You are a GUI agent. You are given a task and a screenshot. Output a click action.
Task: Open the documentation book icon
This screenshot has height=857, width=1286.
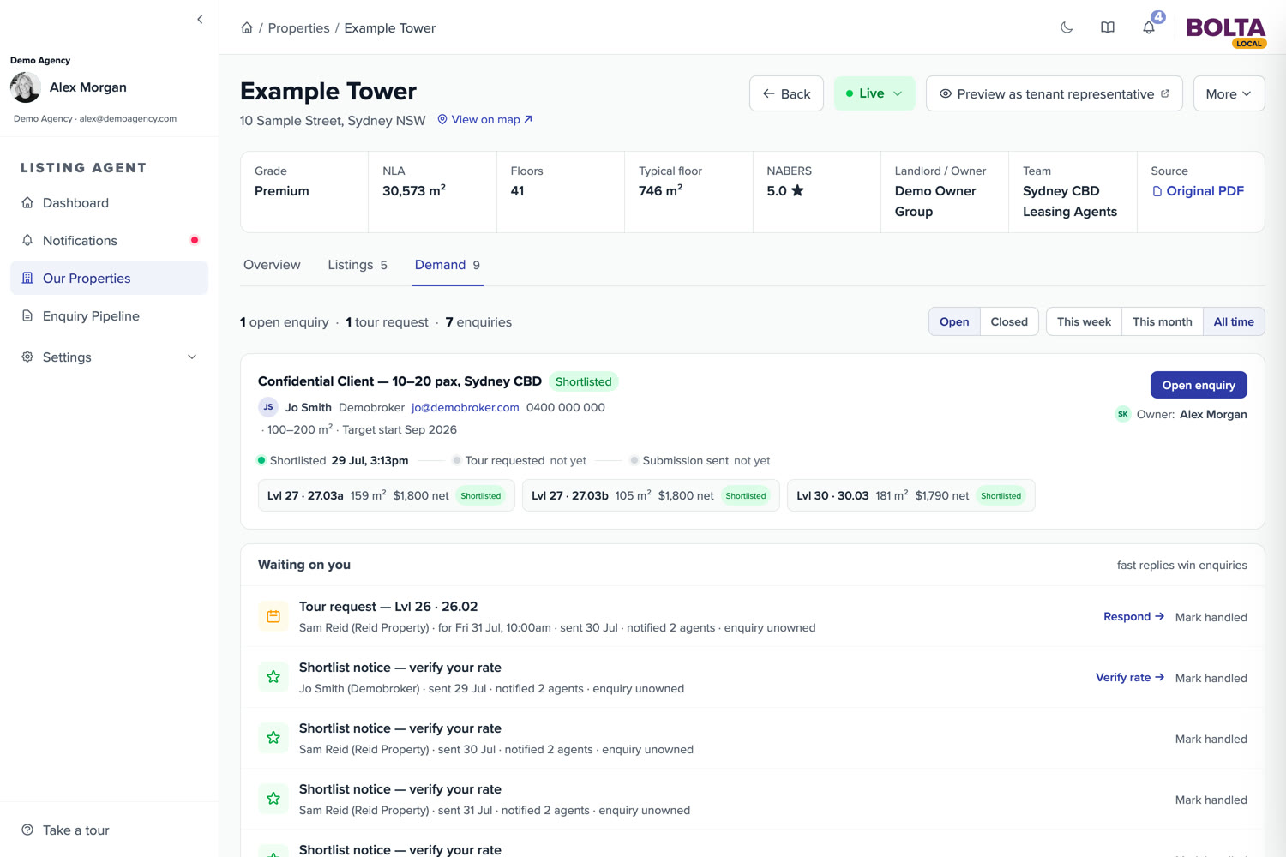(x=1108, y=27)
